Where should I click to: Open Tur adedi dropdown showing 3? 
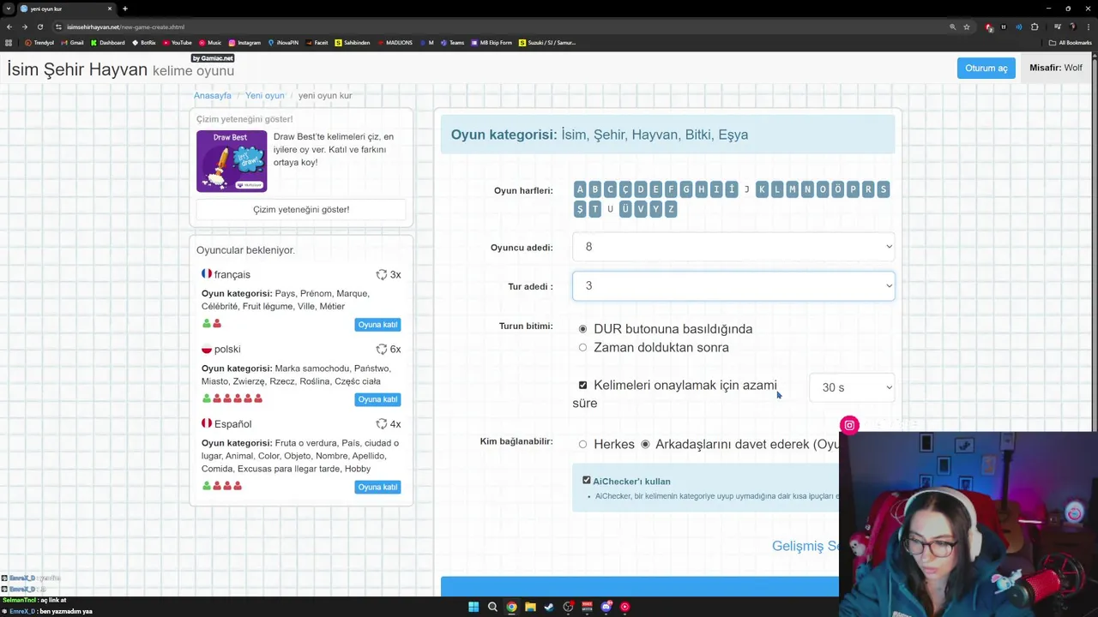point(733,286)
